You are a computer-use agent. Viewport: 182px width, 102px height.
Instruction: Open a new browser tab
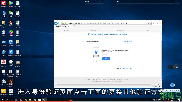74,26
